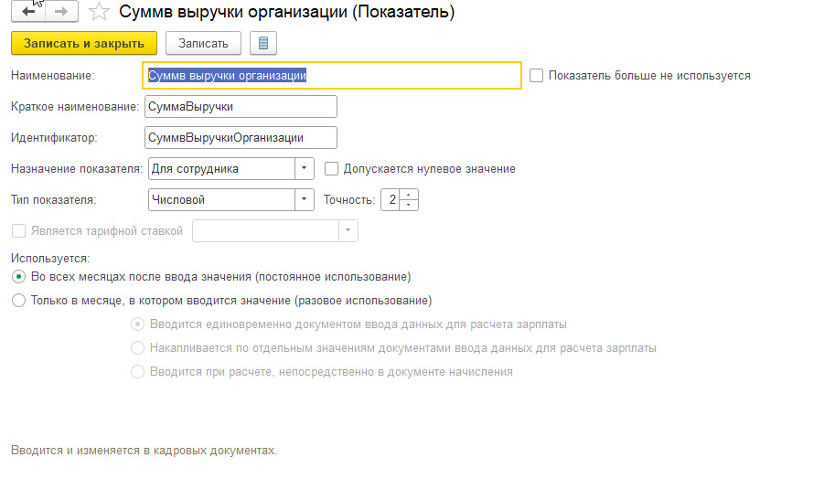Click the back navigation arrow

coord(27,12)
